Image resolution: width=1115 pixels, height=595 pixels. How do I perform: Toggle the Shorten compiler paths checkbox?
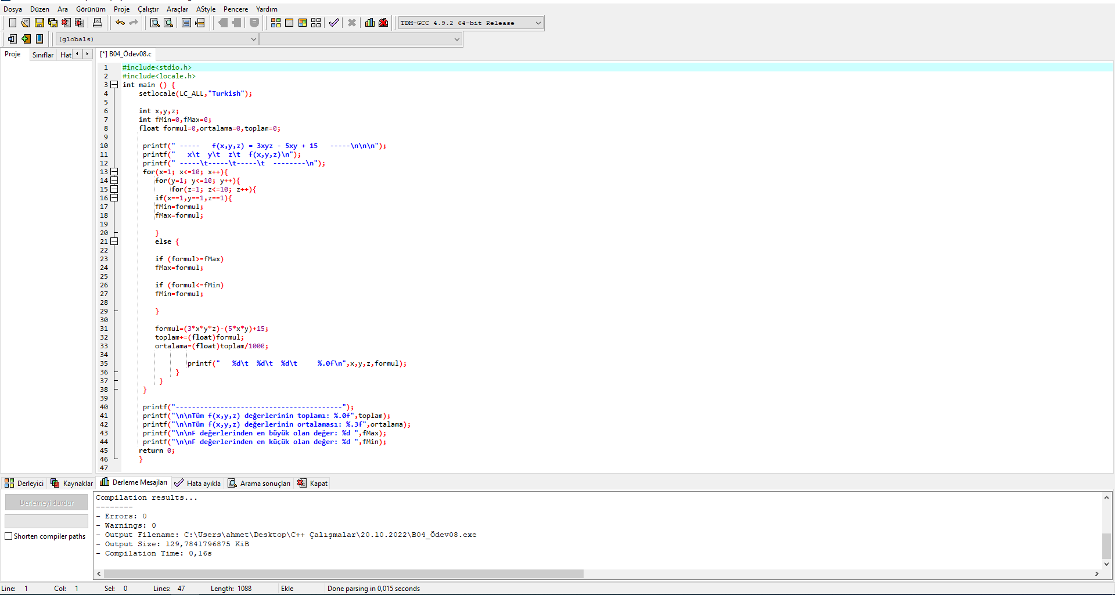(9, 536)
